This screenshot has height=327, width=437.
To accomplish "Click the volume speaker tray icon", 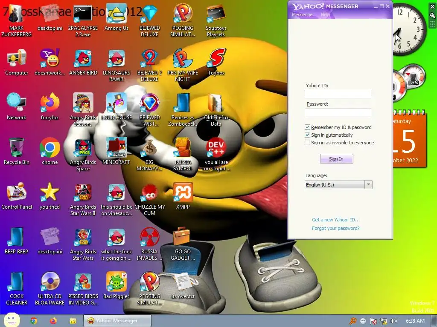I will tap(393, 321).
